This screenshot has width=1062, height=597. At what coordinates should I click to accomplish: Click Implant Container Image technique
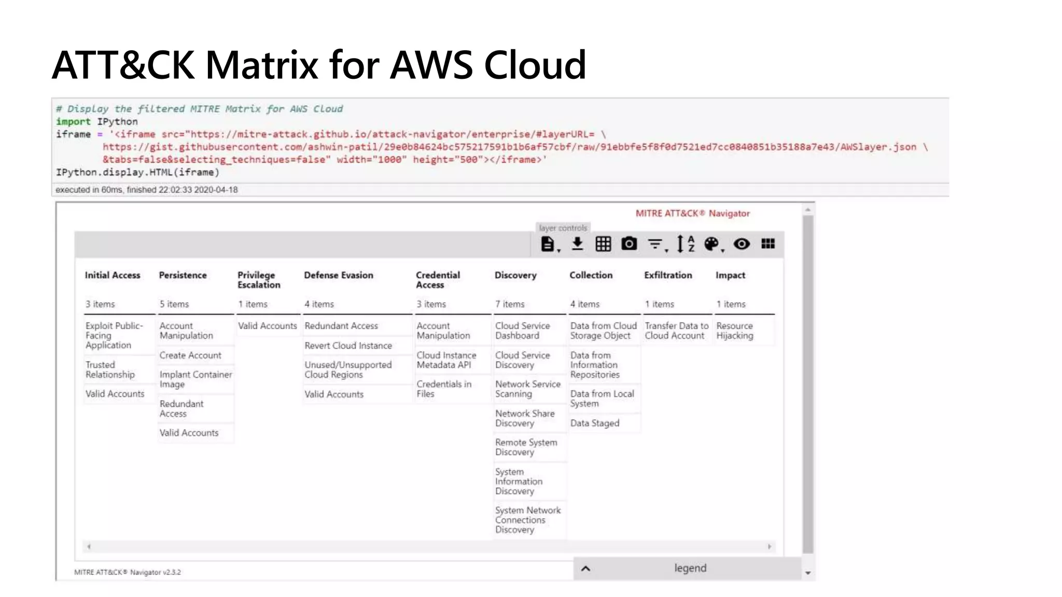click(195, 379)
